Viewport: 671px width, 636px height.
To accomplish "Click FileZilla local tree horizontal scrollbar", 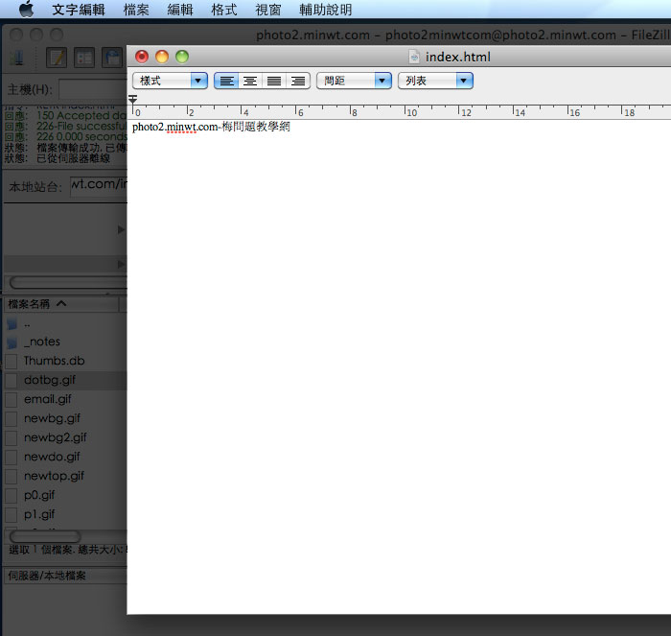I will (x=68, y=282).
